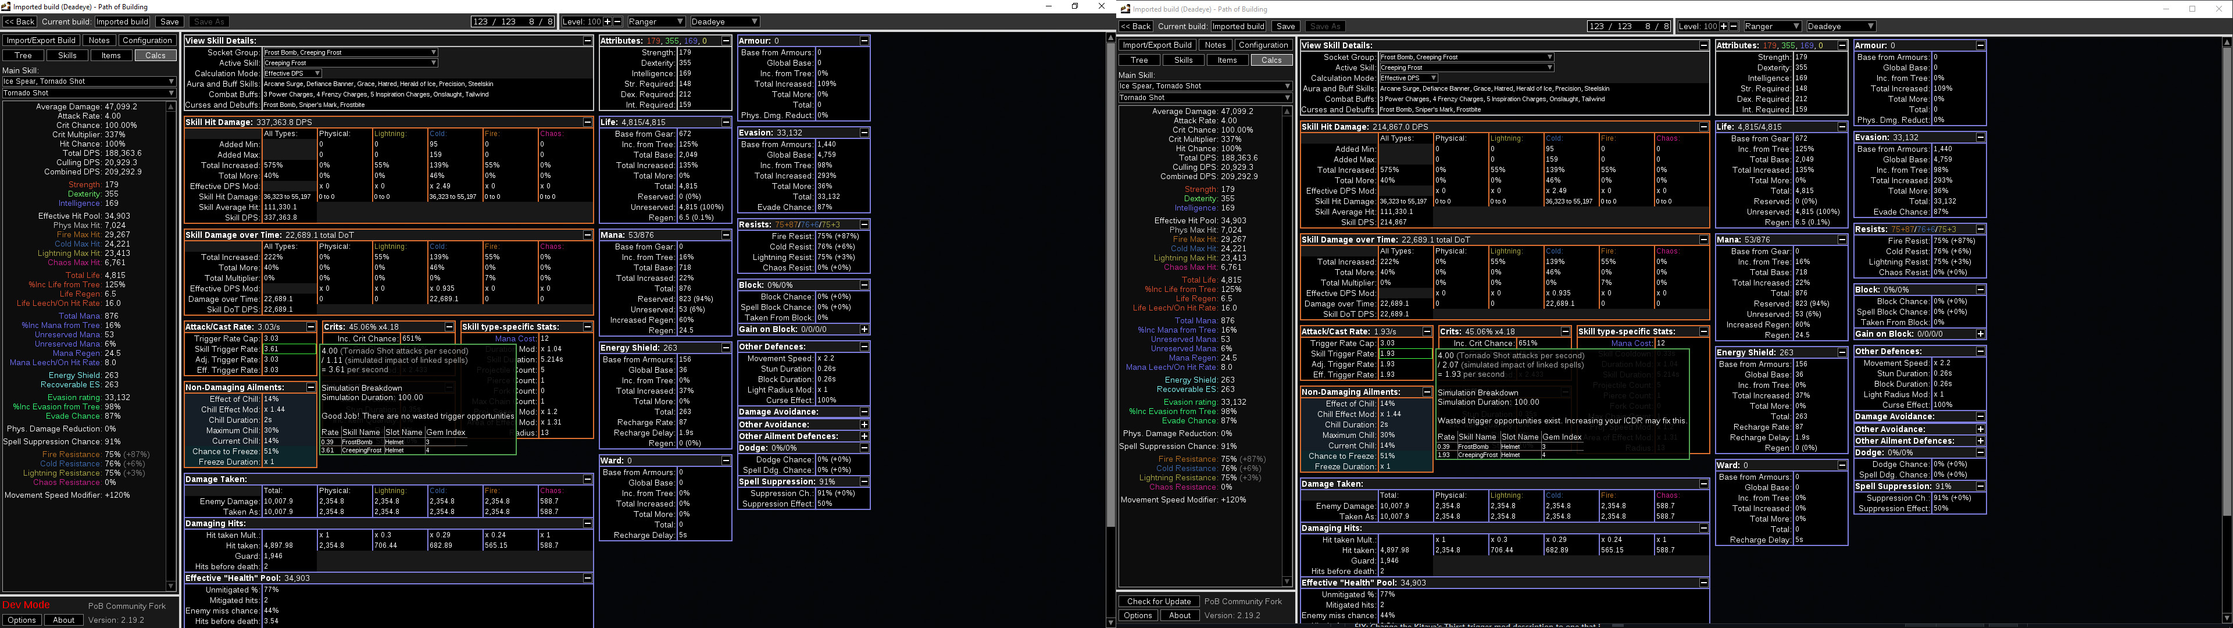Expand Gain on Block section in left window
Viewport: 2233px width, 628px height.
point(864,330)
